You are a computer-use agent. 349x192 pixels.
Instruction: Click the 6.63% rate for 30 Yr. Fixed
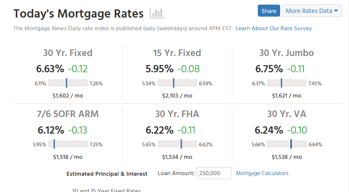pyautogui.click(x=50, y=69)
